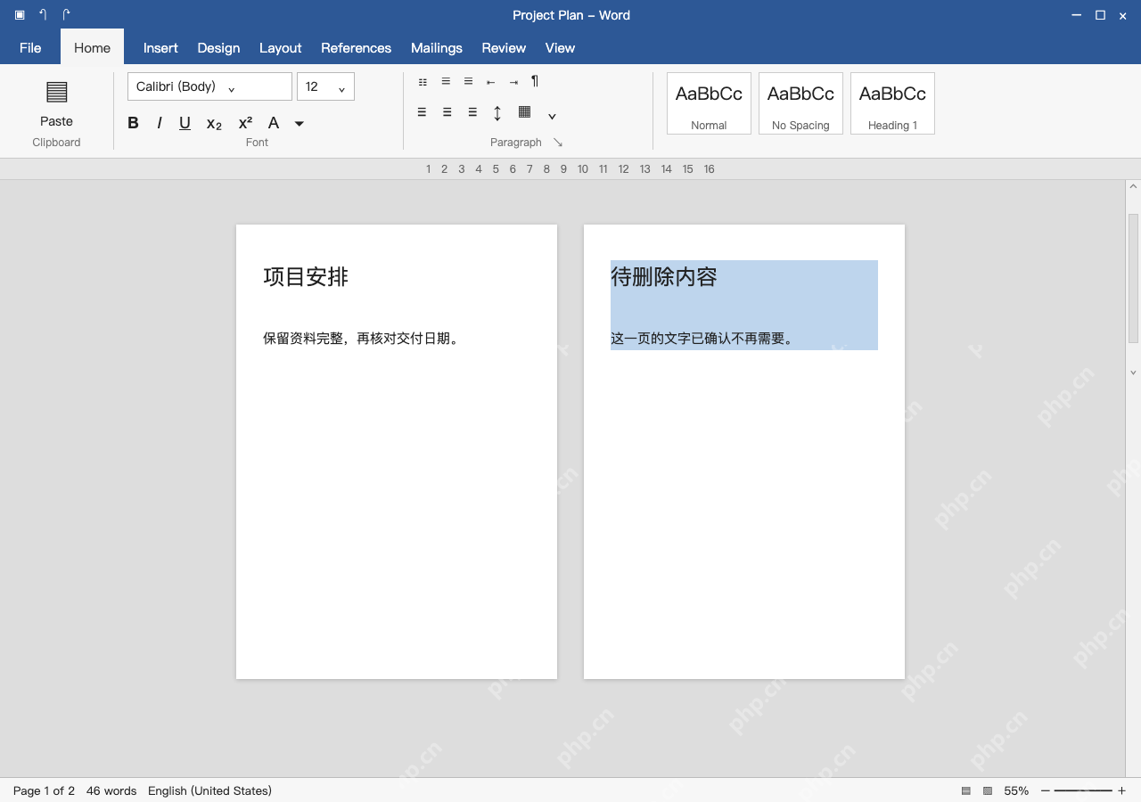Click the 46 words status entry
The image size is (1141, 802).
click(111, 790)
